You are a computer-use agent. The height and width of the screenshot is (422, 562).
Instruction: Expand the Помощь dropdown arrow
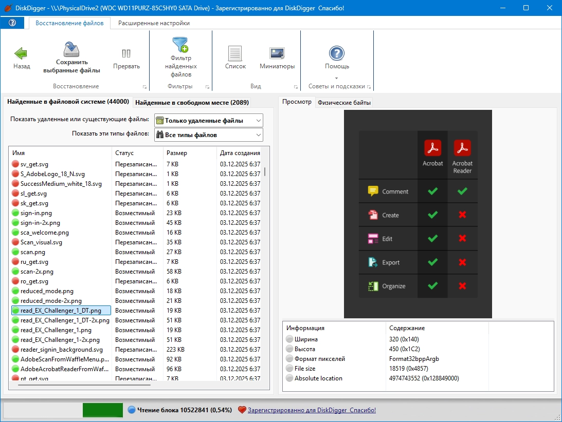pos(337,78)
